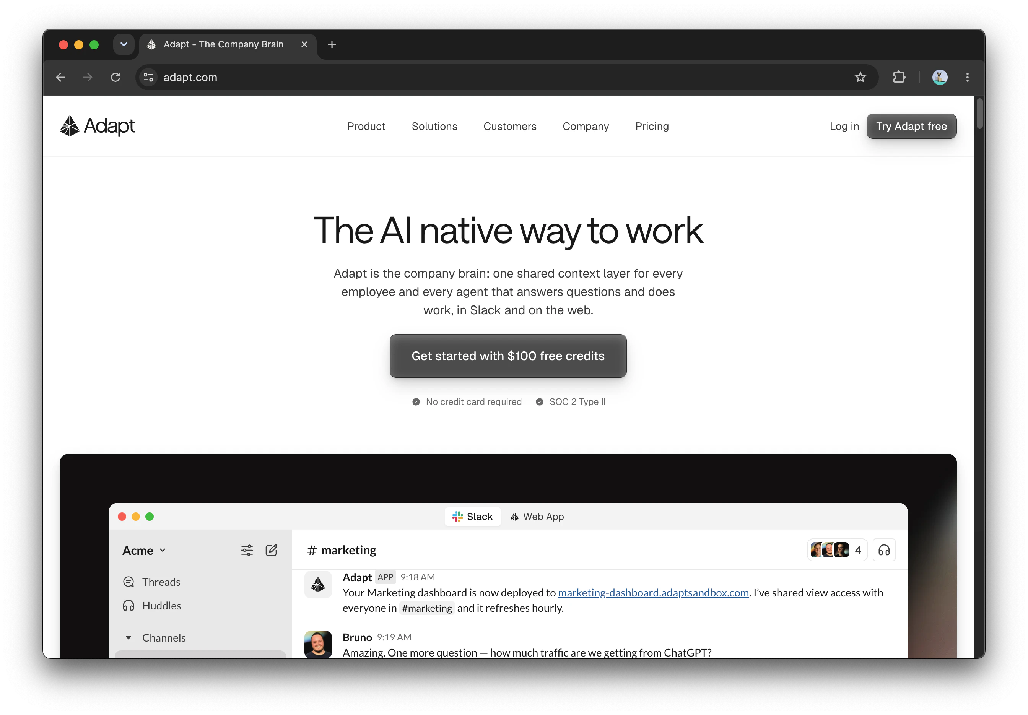Click the Try Adapt free button
The image size is (1028, 715).
click(911, 126)
